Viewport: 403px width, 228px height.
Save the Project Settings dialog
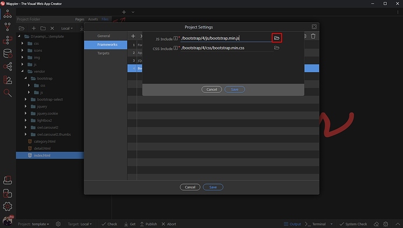coord(213,187)
